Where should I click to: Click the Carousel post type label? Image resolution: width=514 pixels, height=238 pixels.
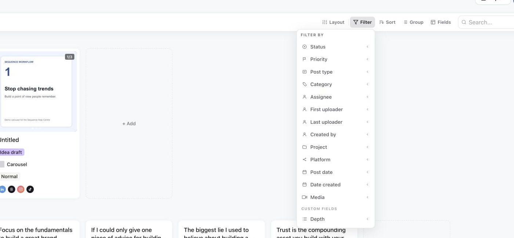point(17,164)
